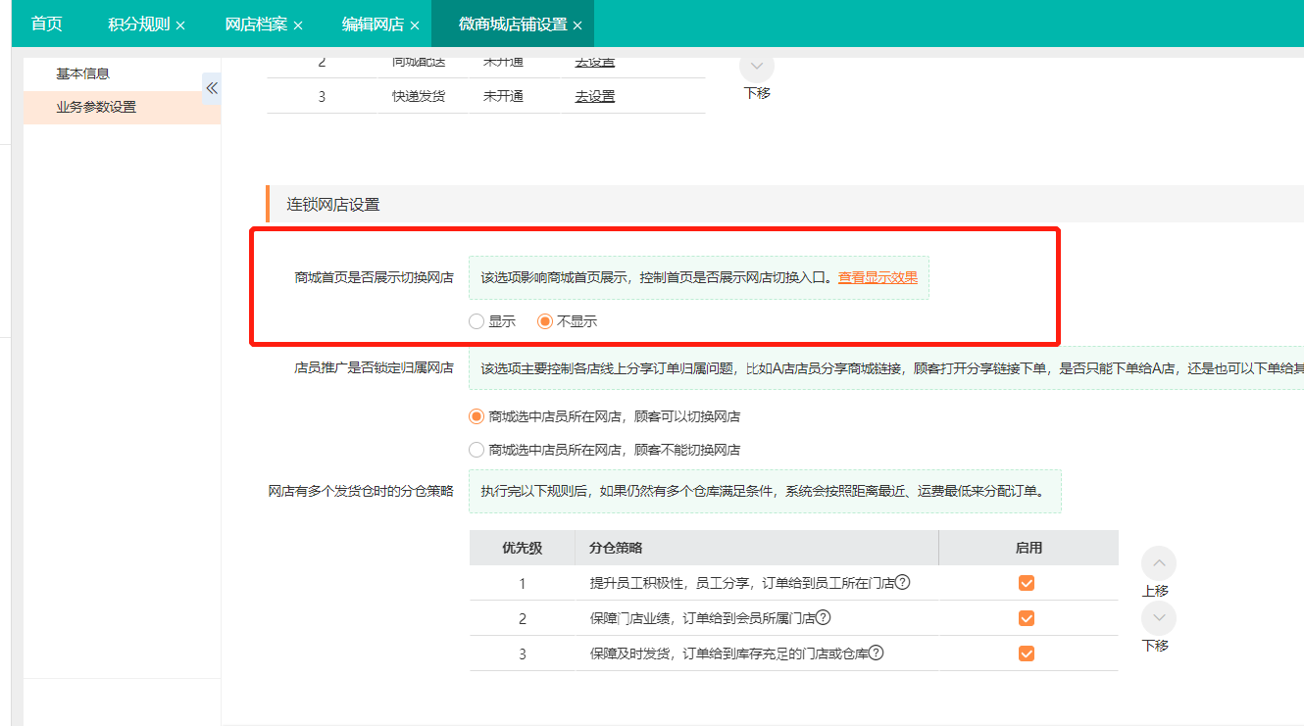
Task: Close the 积分规则 tab
Action: coord(180,25)
